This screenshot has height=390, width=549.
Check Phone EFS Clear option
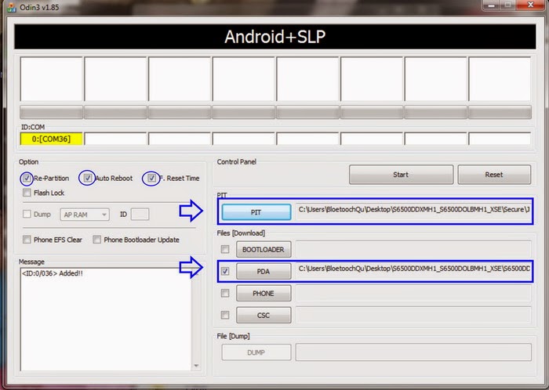tap(27, 240)
